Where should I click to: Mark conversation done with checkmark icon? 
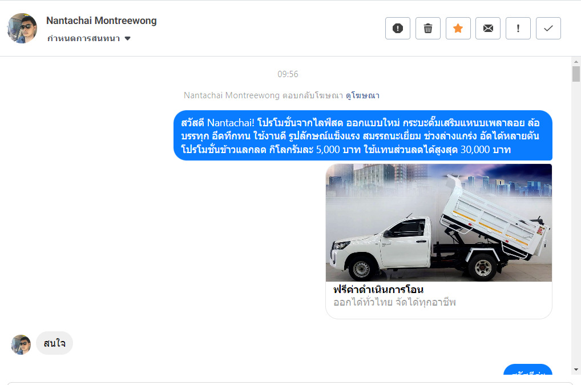pos(548,28)
